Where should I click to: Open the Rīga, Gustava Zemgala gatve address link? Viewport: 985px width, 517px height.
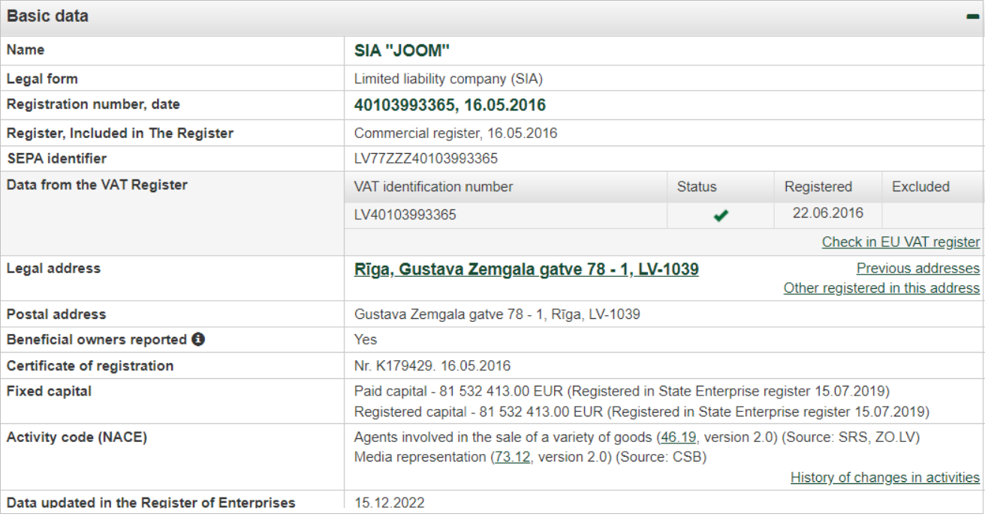click(x=526, y=269)
